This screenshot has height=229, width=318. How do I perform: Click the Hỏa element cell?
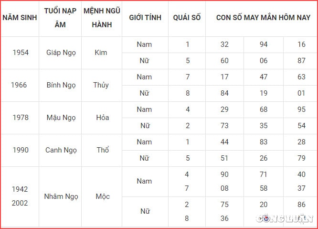point(103,118)
